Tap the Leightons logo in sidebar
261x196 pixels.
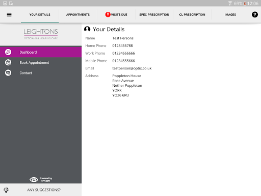(x=41, y=34)
